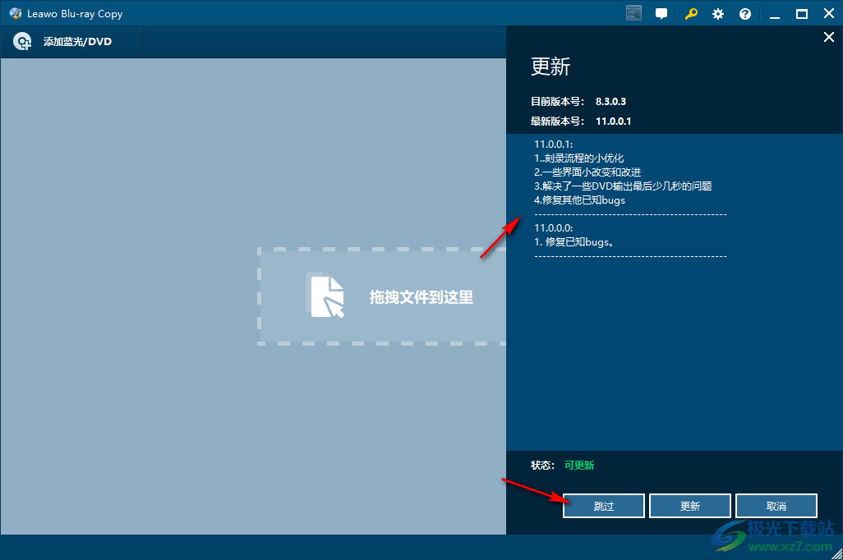Click the file drop icon in the drag area
This screenshot has width=843, height=560.
click(x=326, y=295)
